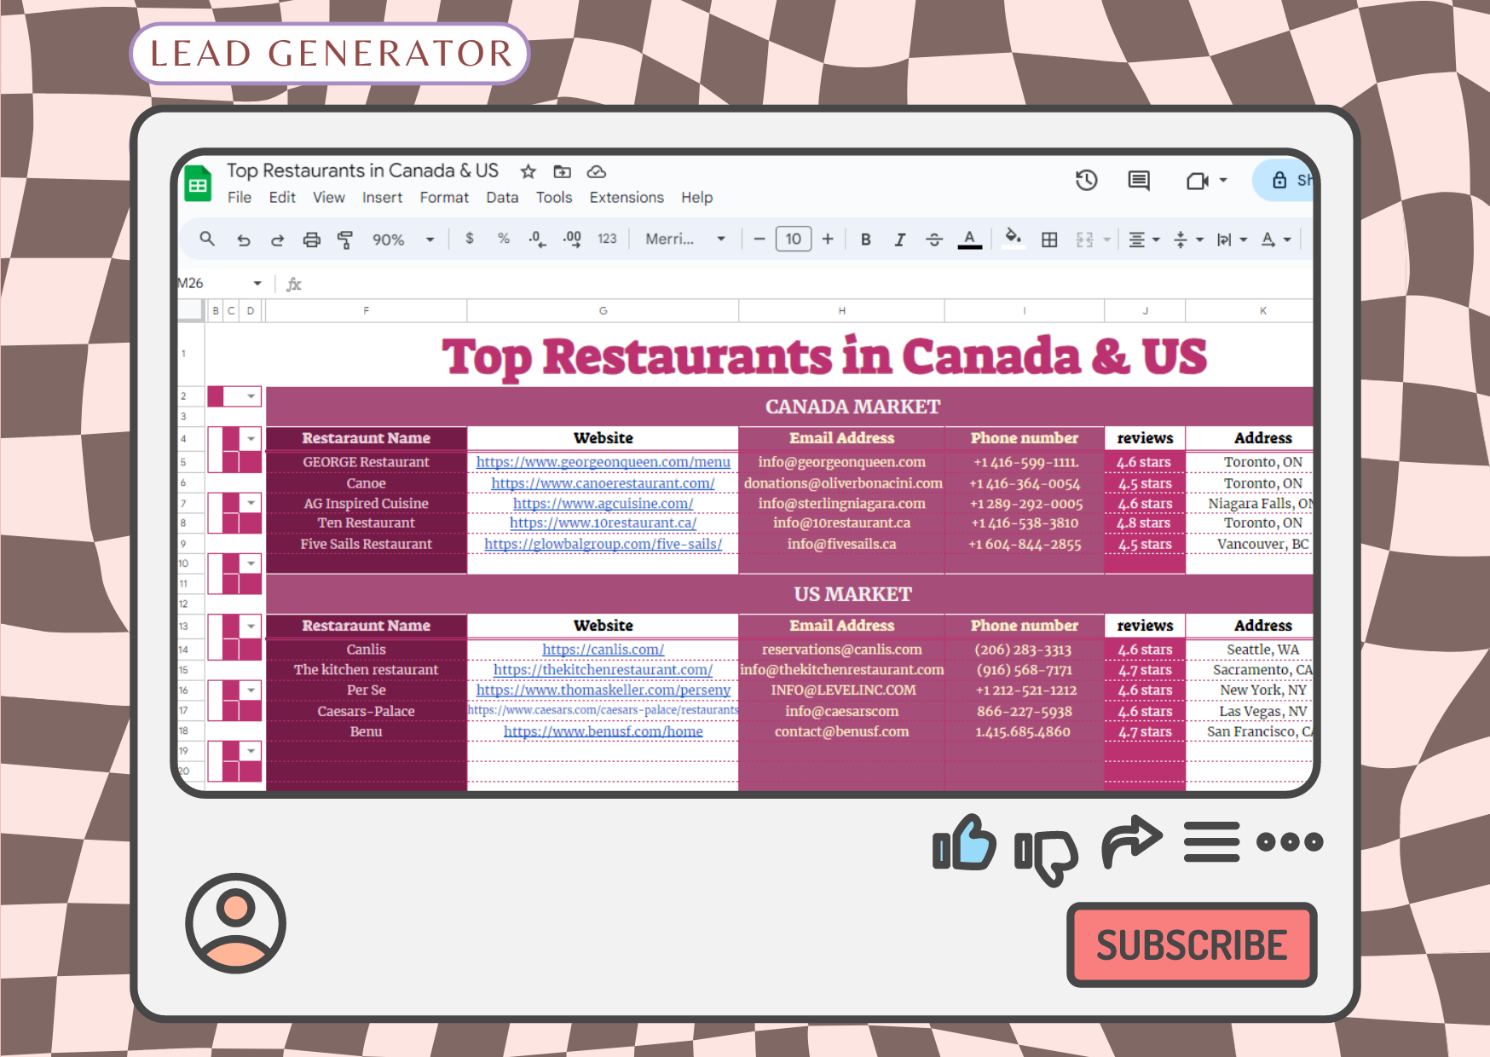Redo the last action

point(277,240)
